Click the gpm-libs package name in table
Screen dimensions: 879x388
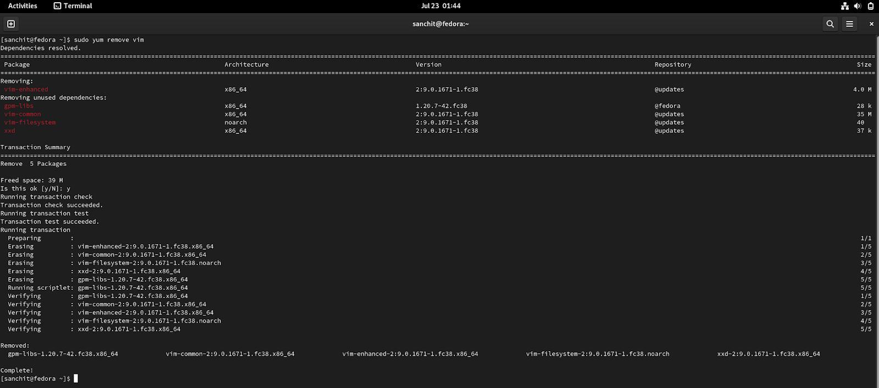coord(19,106)
